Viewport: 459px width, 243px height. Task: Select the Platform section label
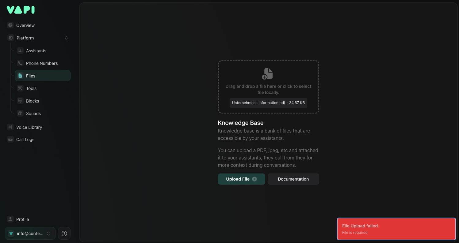coord(25,38)
